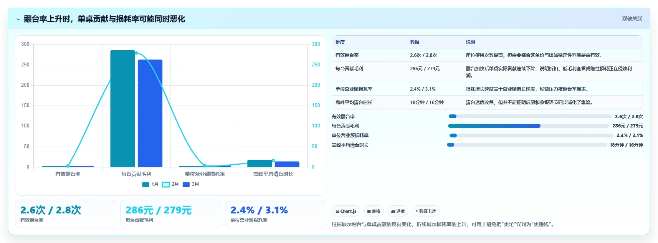
Task: Click the 高峰平均清台时长 progress bar
Action: click(527, 145)
